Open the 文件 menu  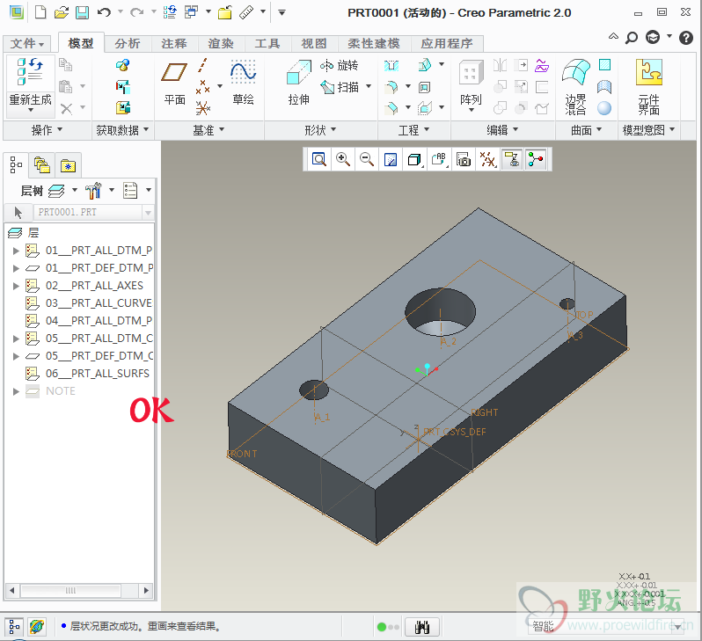point(27,43)
